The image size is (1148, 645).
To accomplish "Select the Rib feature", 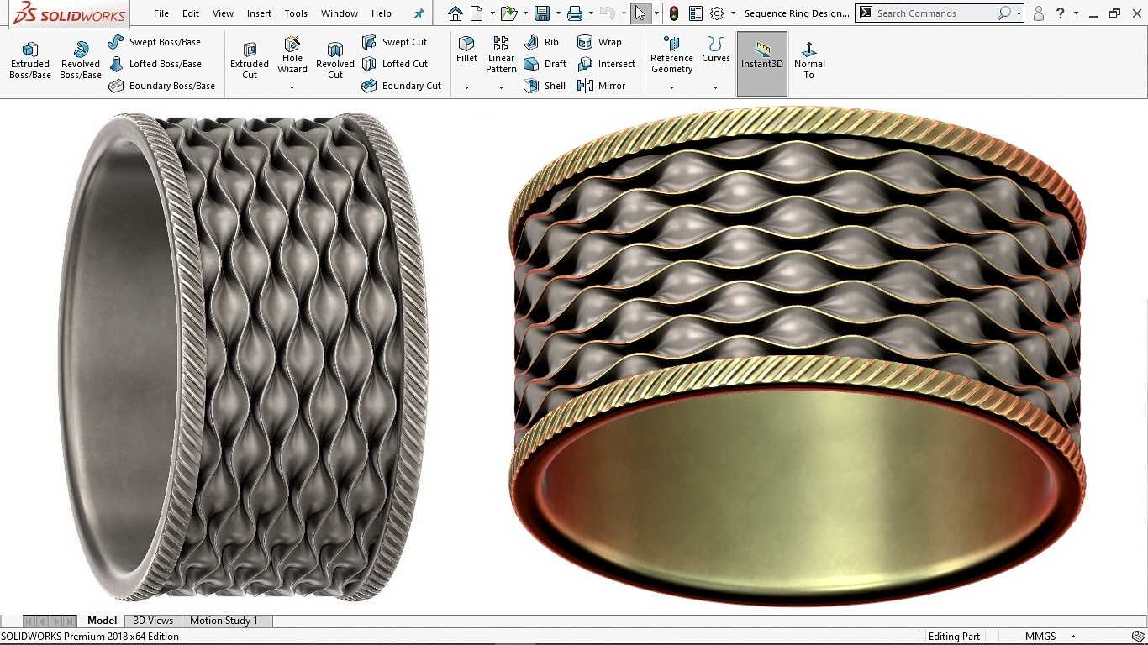I will pyautogui.click(x=542, y=42).
